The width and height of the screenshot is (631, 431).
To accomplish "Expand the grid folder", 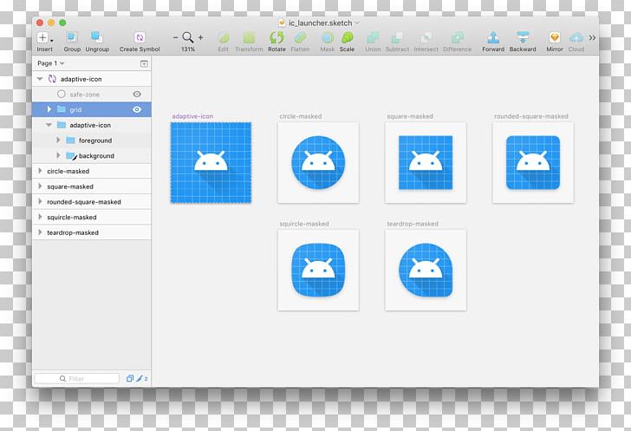I will click(x=49, y=109).
